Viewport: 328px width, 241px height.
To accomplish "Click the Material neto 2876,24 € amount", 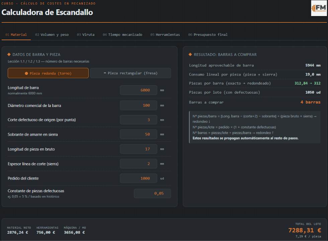I will point(17,232).
